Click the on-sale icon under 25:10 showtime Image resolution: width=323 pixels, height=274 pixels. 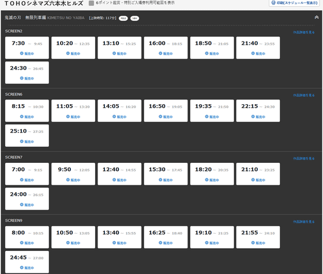tap(22, 141)
